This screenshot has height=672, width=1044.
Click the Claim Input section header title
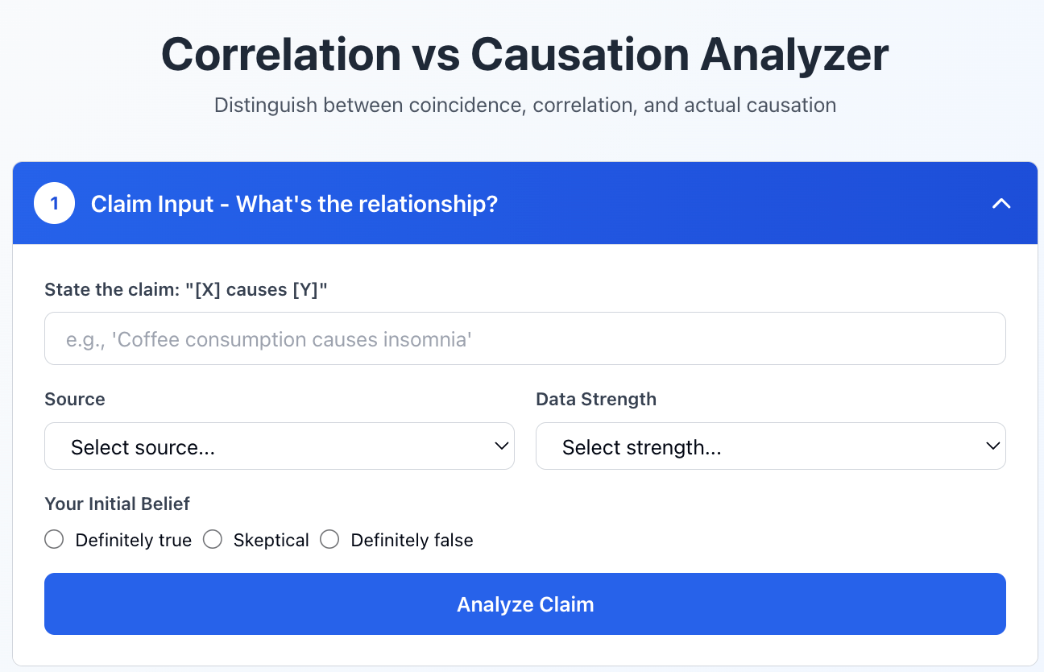[294, 204]
